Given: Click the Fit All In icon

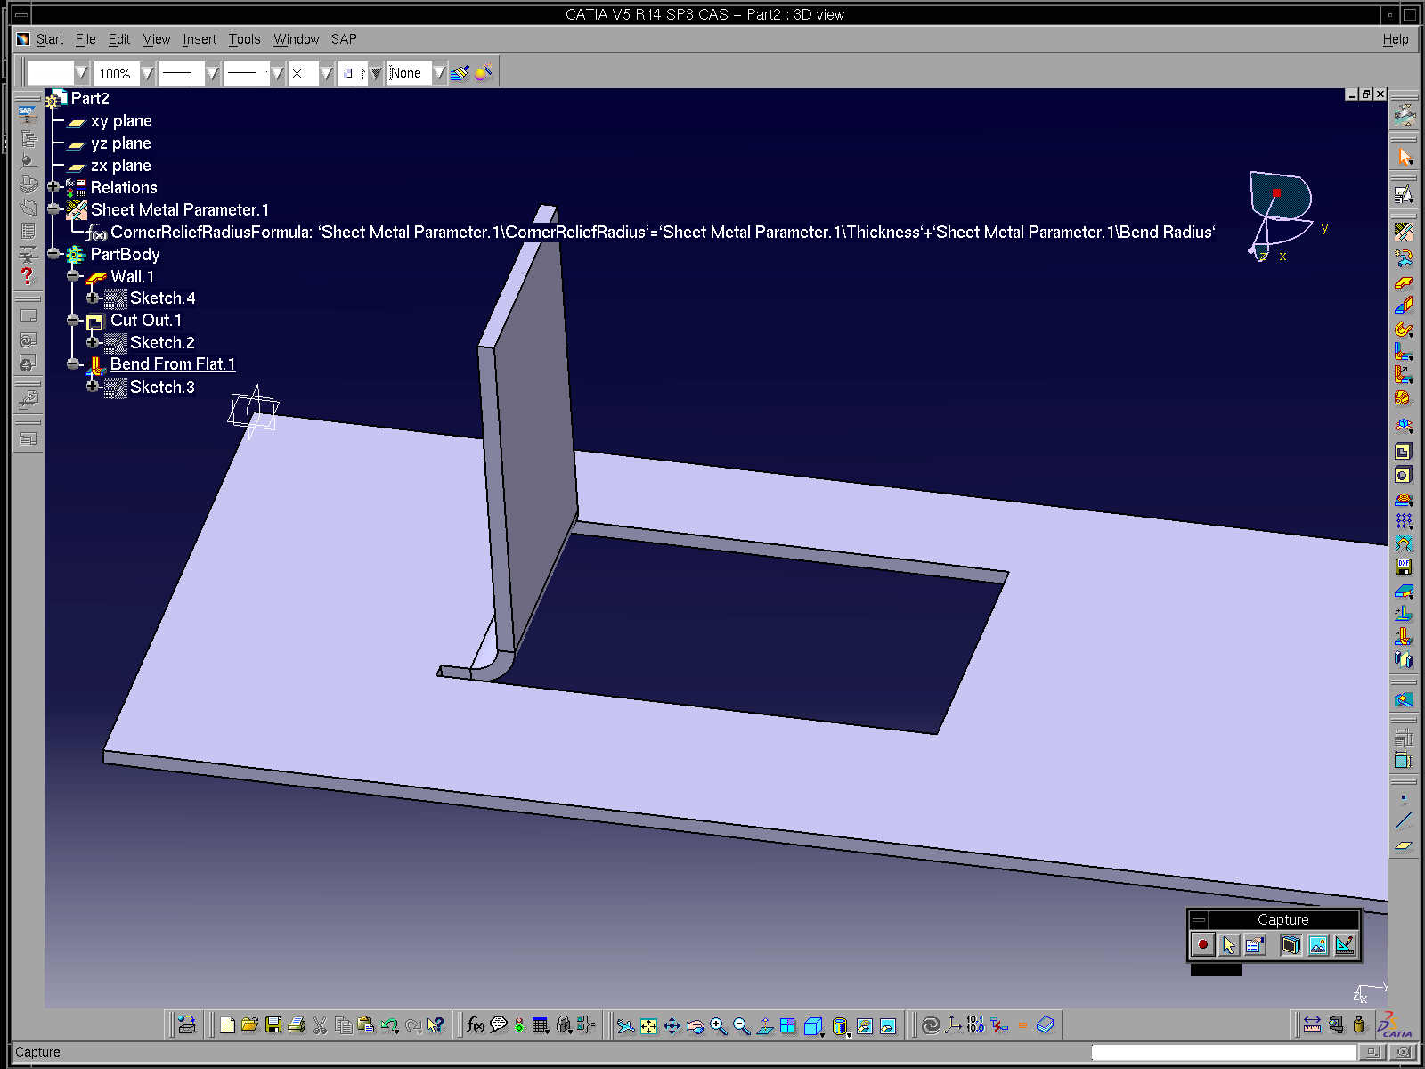Looking at the screenshot, I should click(649, 1026).
